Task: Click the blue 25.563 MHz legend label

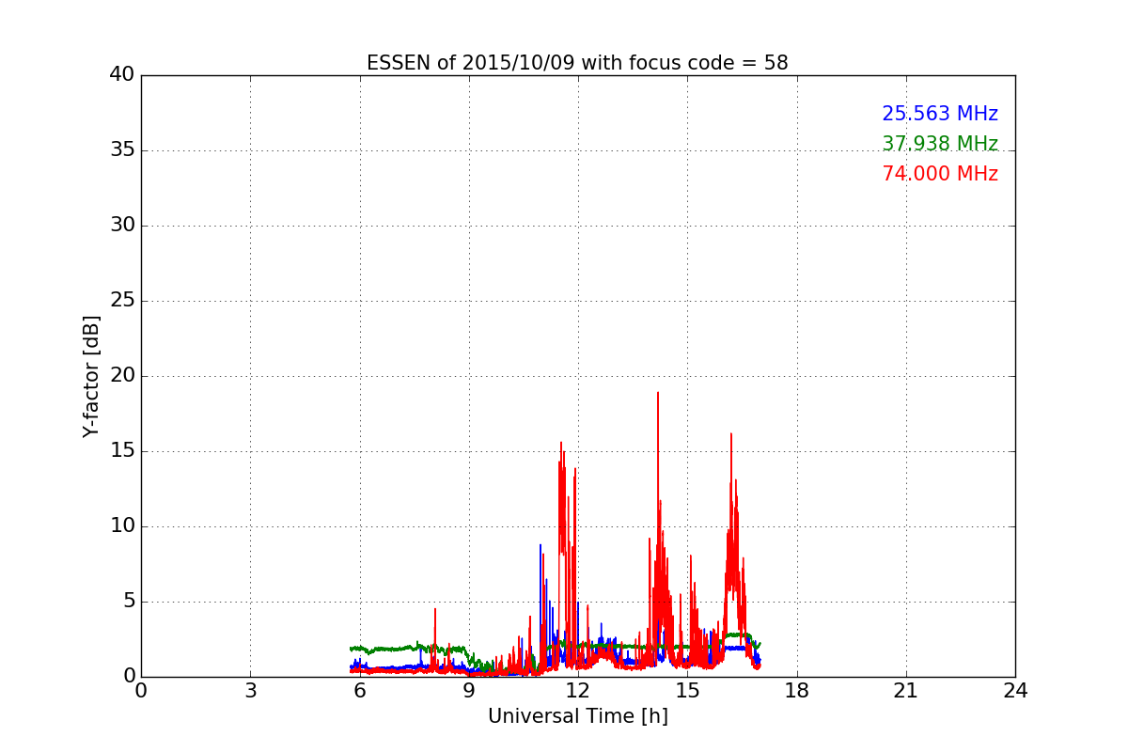Action: pos(940,114)
